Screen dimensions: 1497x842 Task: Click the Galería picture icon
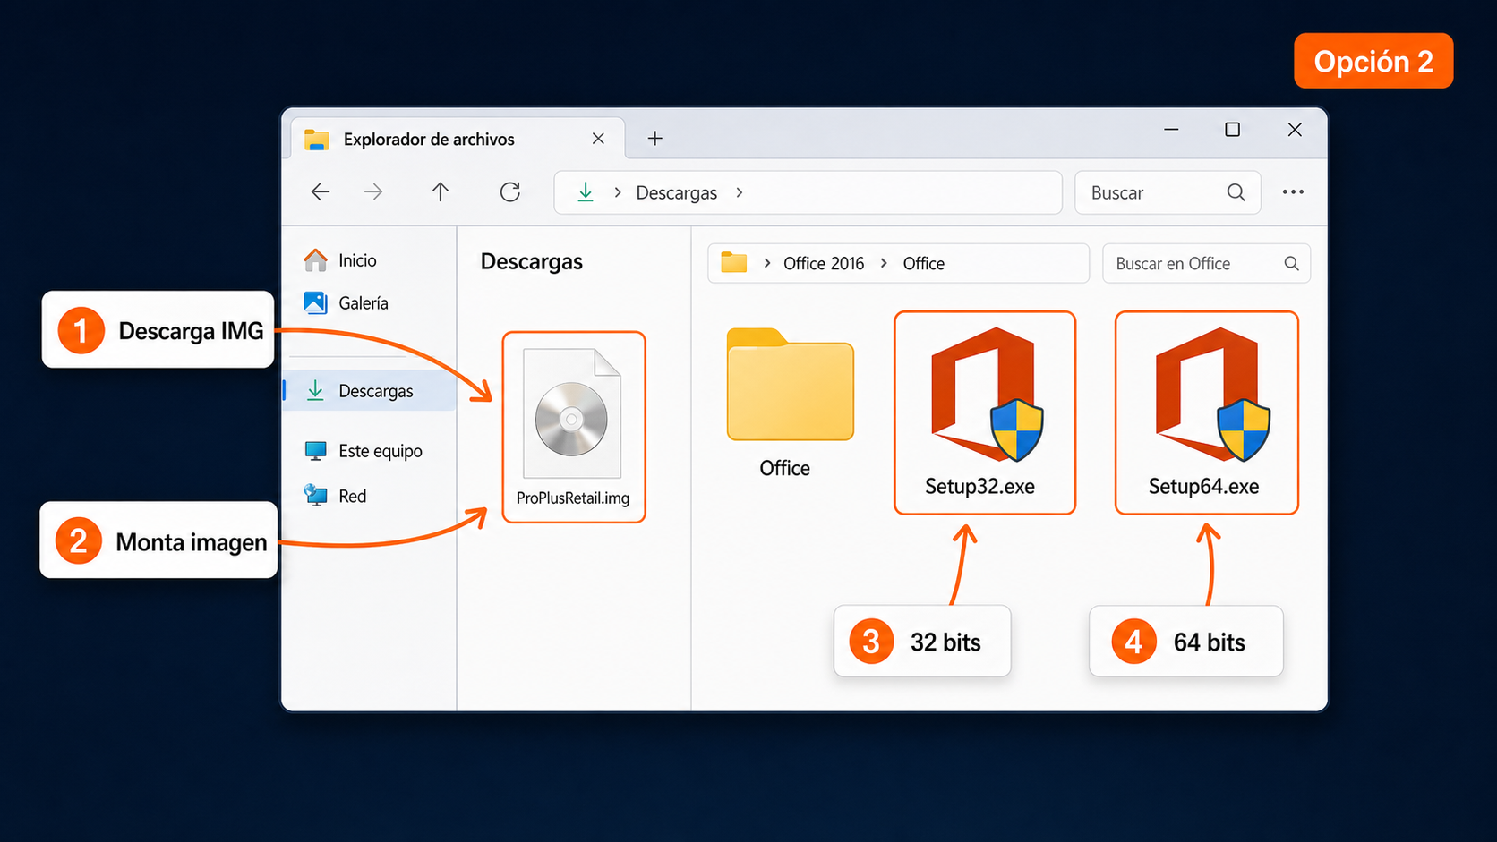[x=315, y=303]
